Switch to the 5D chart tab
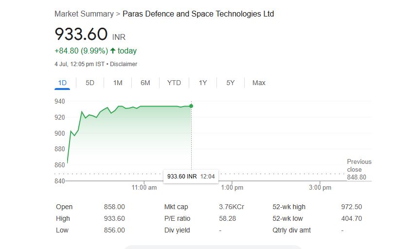Screen dimensions: 394x249 point(90,83)
